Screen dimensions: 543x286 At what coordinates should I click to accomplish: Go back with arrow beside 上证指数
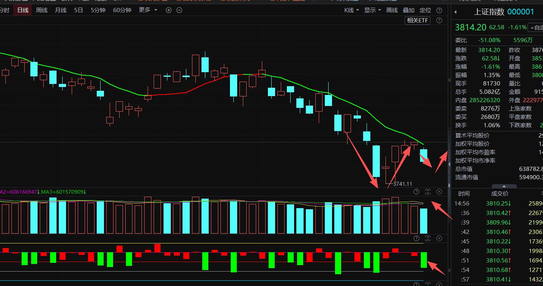click(x=456, y=12)
